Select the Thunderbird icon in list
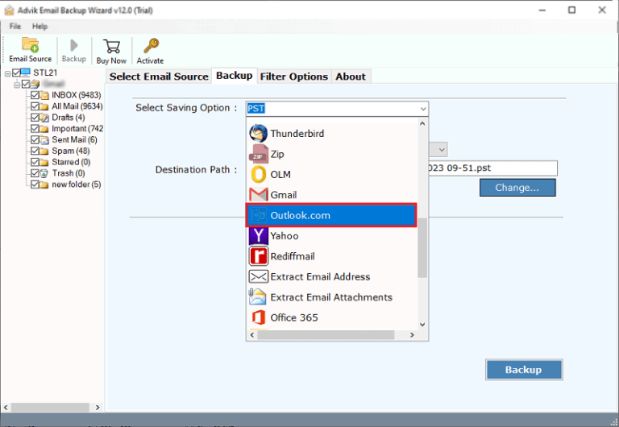This screenshot has height=427, width=619. (x=258, y=134)
